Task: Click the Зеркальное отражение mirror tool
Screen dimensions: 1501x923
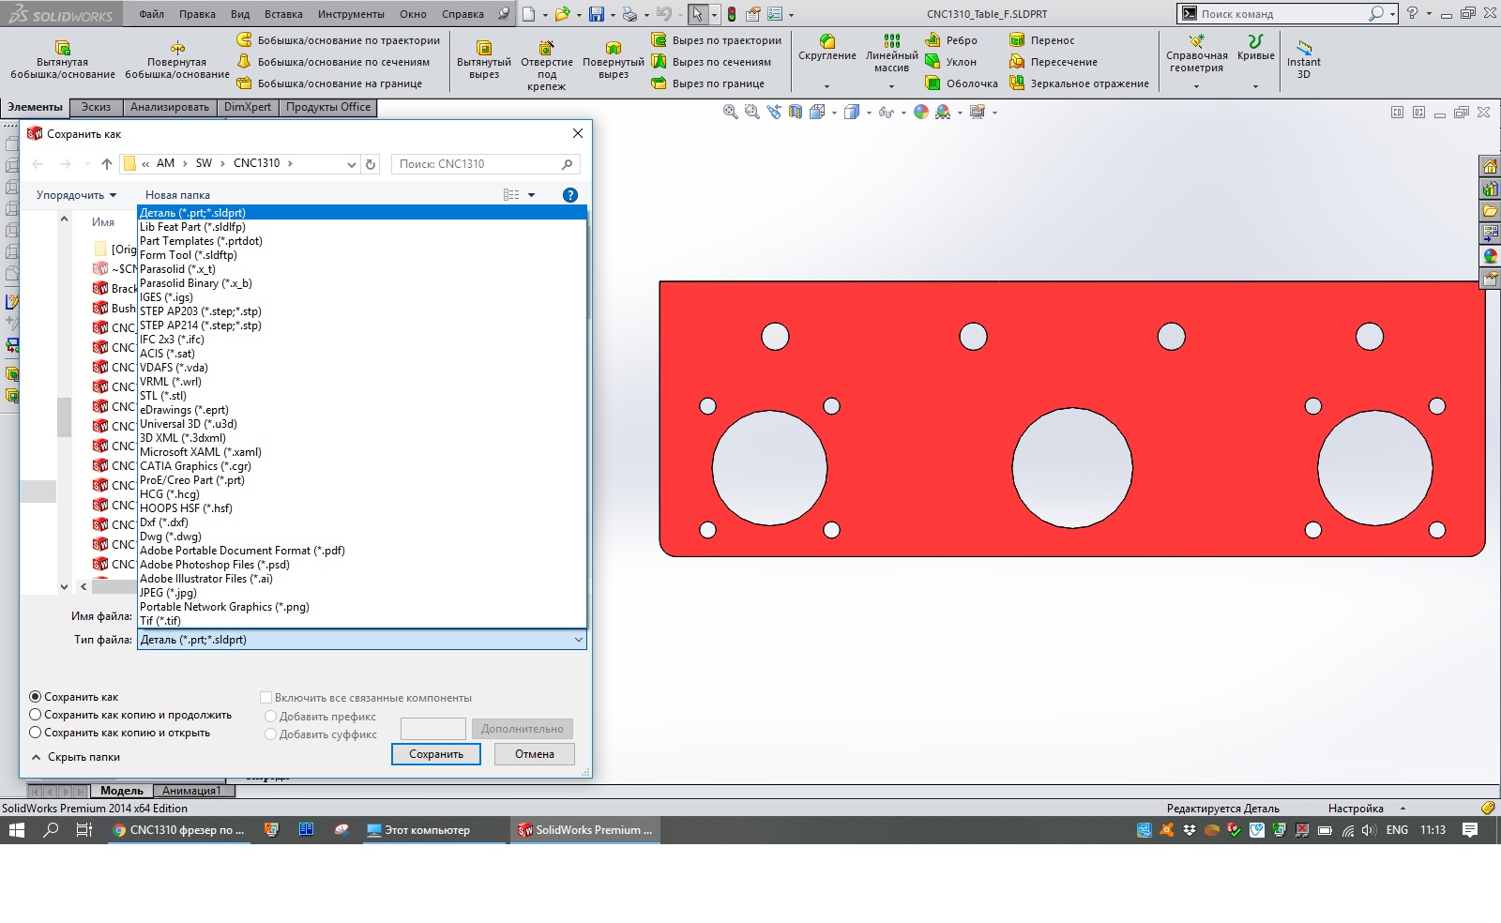Action: pyautogui.click(x=1080, y=83)
